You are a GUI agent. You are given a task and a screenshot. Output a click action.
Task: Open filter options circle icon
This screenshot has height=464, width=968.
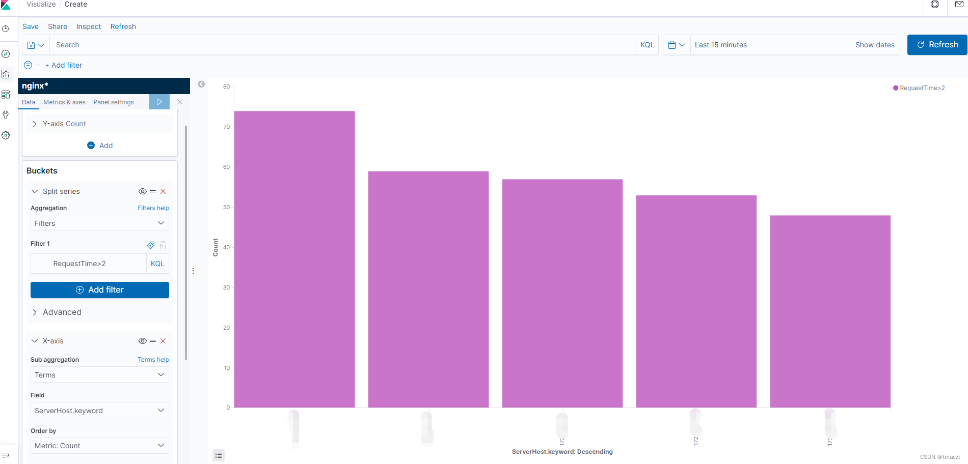(x=28, y=65)
